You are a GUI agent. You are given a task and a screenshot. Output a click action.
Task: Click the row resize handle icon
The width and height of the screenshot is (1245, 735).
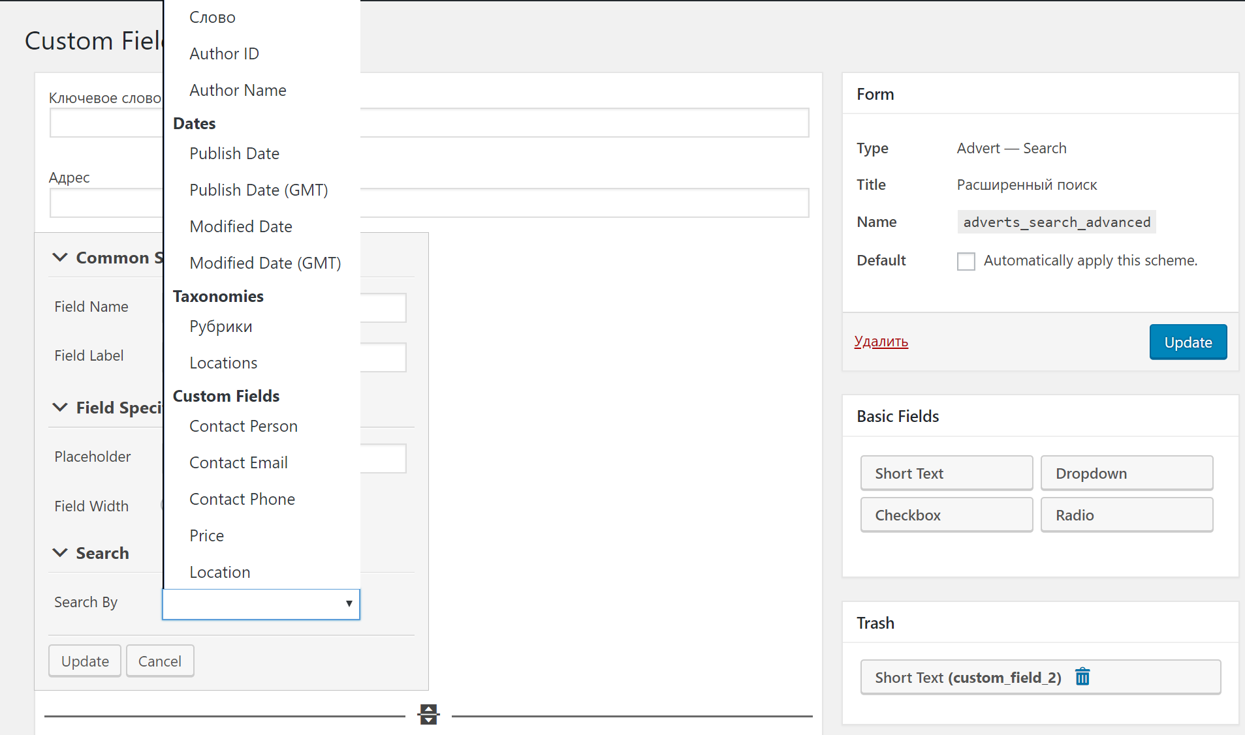point(428,714)
